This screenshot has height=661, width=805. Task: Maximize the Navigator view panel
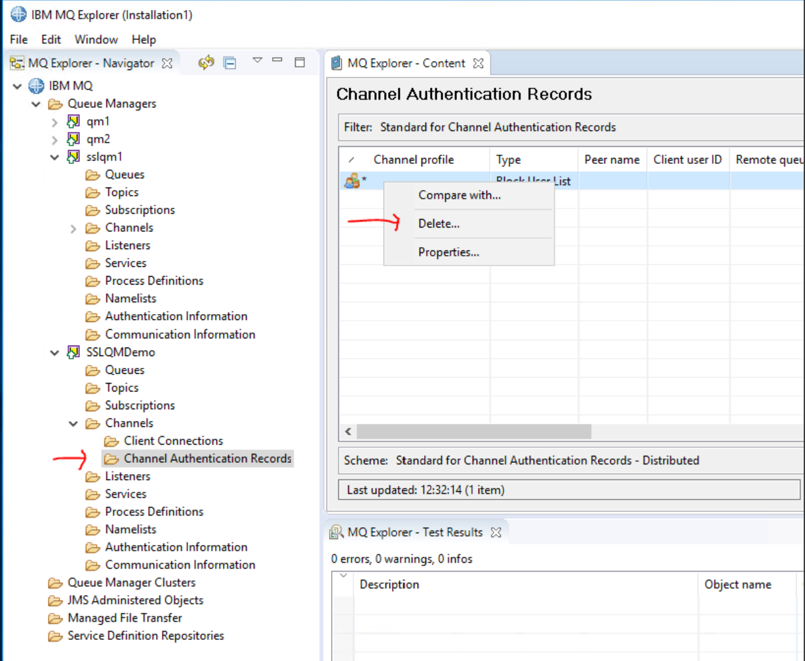[x=300, y=62]
